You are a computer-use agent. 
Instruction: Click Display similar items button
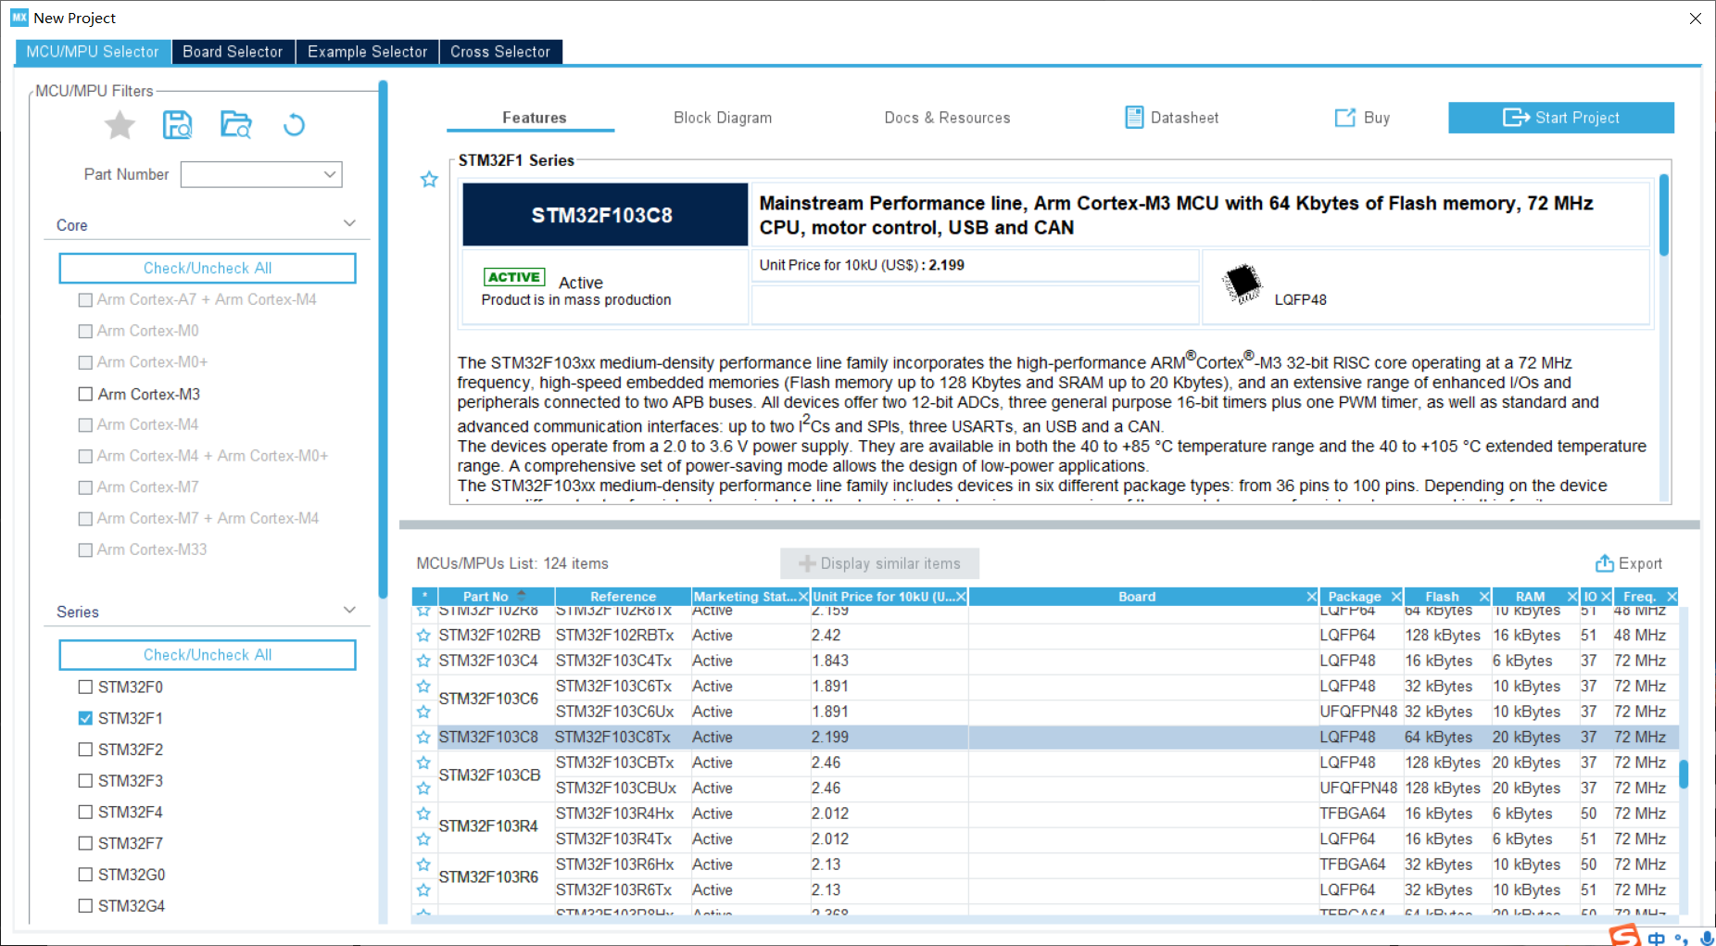coord(879,563)
